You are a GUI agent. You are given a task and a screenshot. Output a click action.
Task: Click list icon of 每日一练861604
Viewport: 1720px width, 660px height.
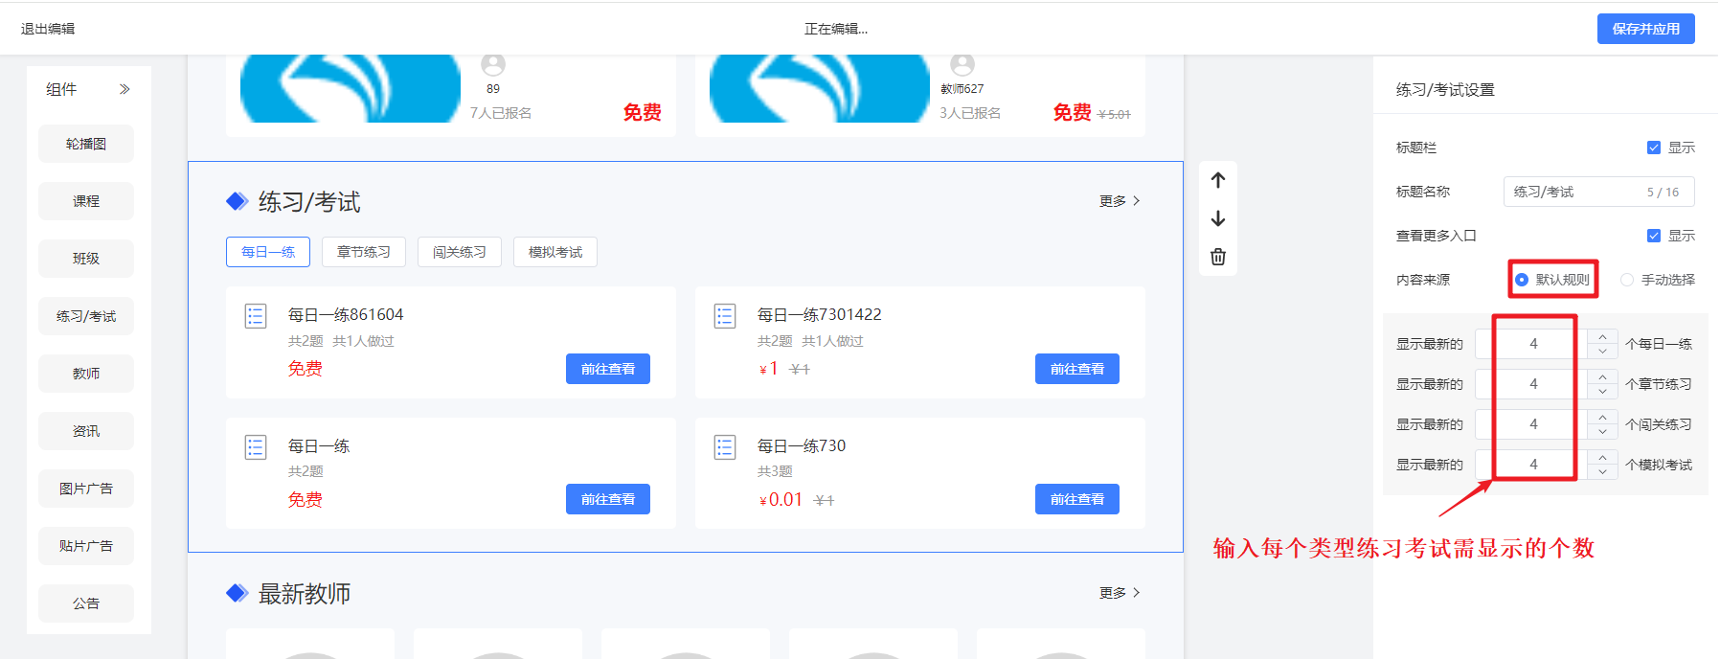click(256, 316)
